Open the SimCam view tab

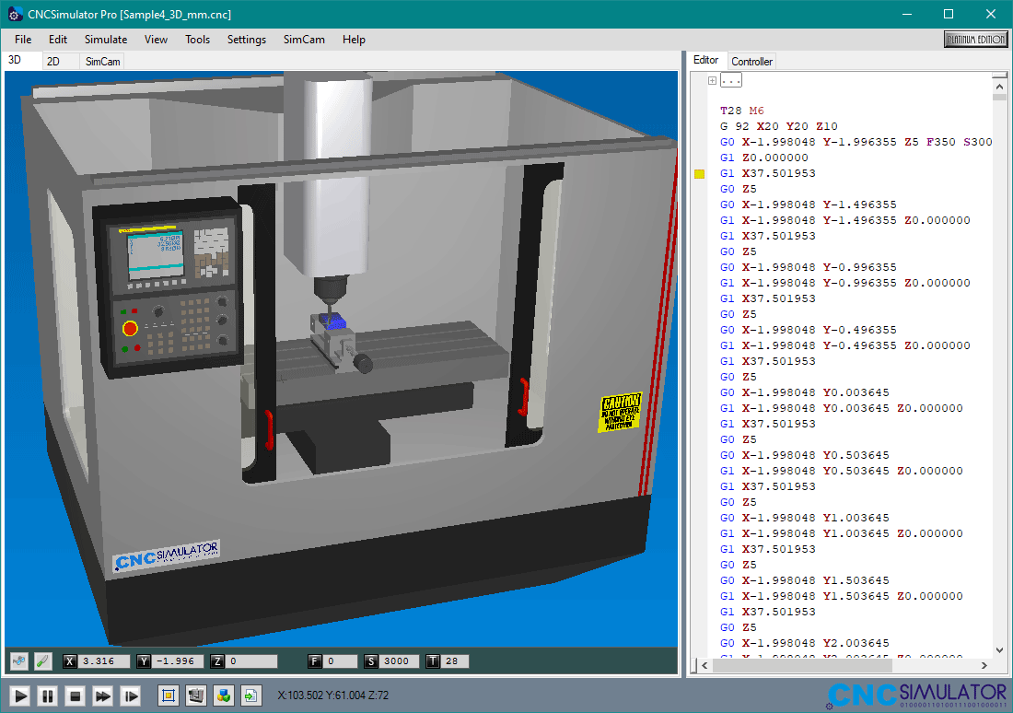click(101, 60)
